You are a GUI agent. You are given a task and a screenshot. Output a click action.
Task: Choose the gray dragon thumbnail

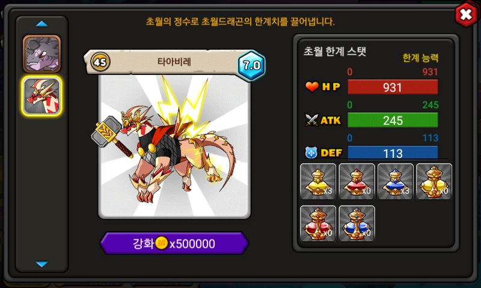41,54
